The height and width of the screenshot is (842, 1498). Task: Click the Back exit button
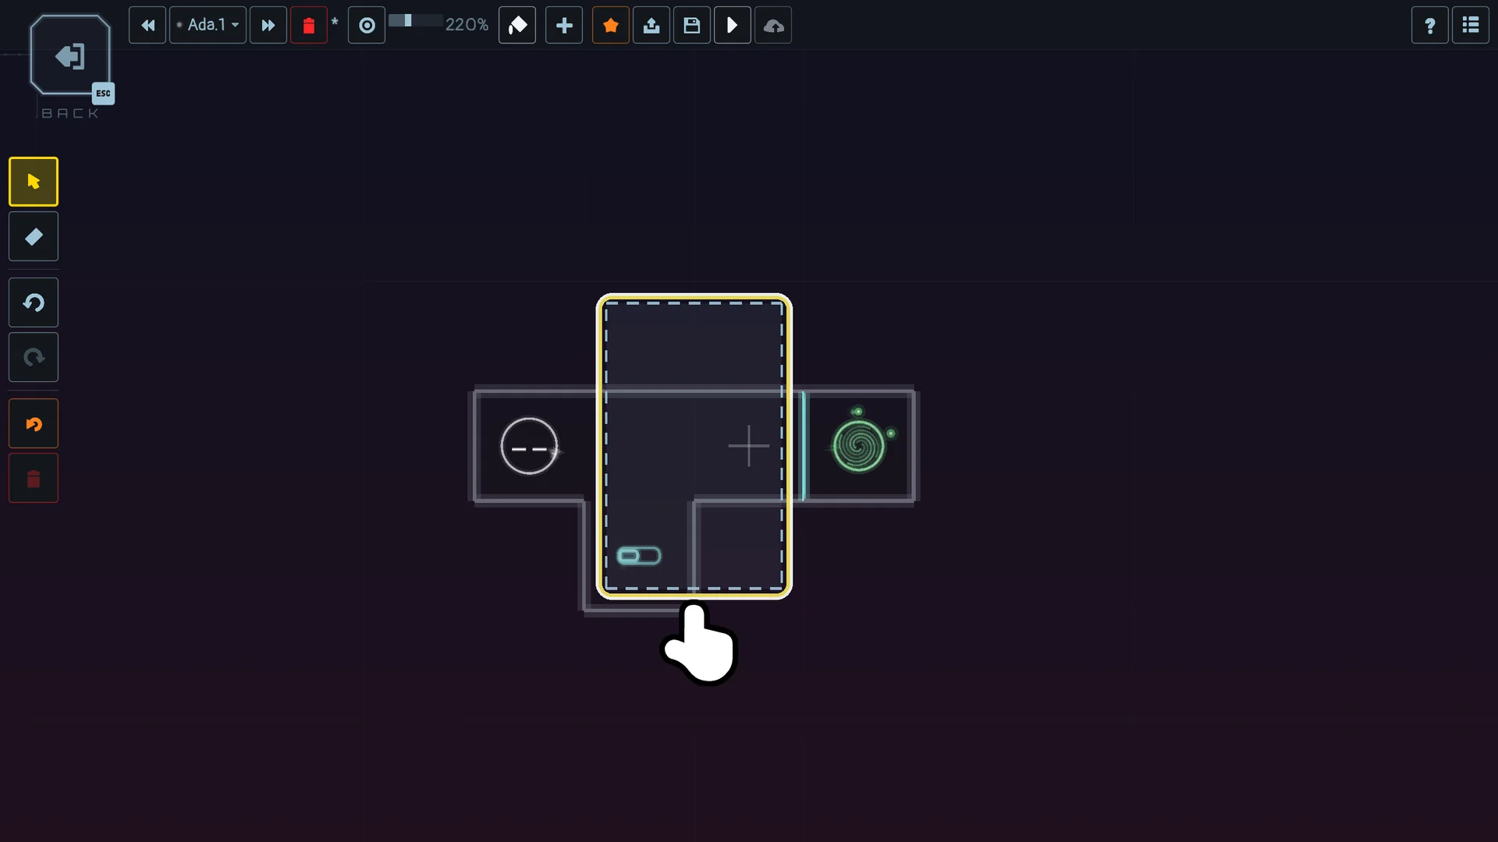point(70,56)
